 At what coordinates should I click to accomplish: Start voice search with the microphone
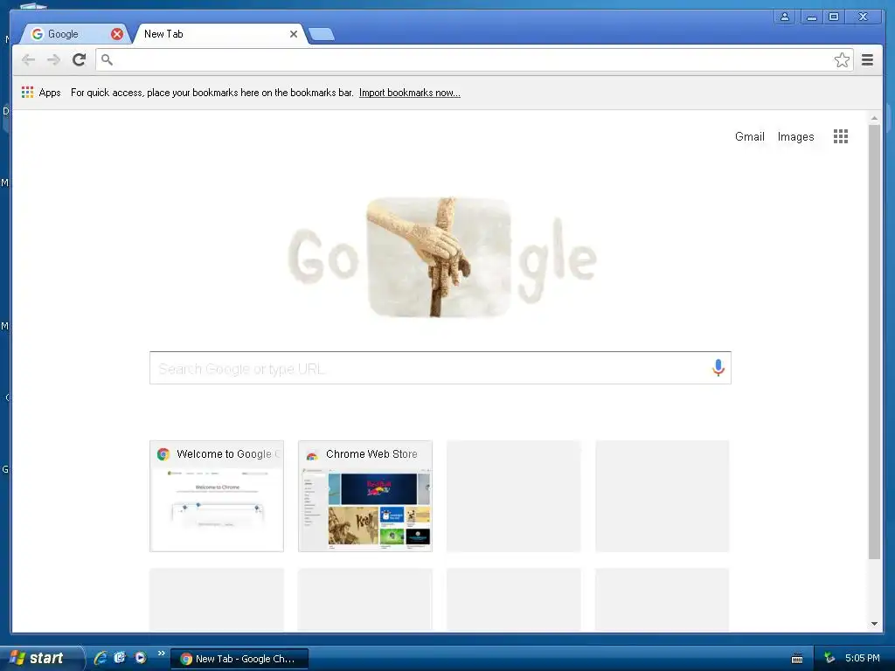(x=718, y=368)
